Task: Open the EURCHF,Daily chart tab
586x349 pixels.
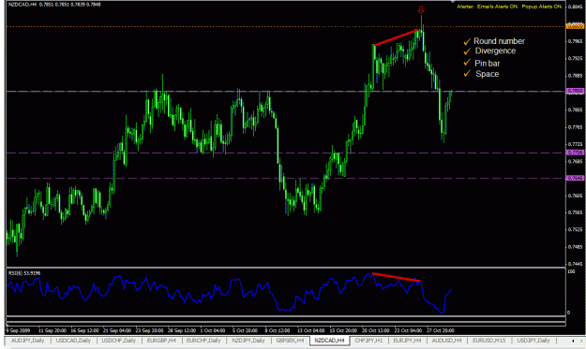Action: pos(203,341)
